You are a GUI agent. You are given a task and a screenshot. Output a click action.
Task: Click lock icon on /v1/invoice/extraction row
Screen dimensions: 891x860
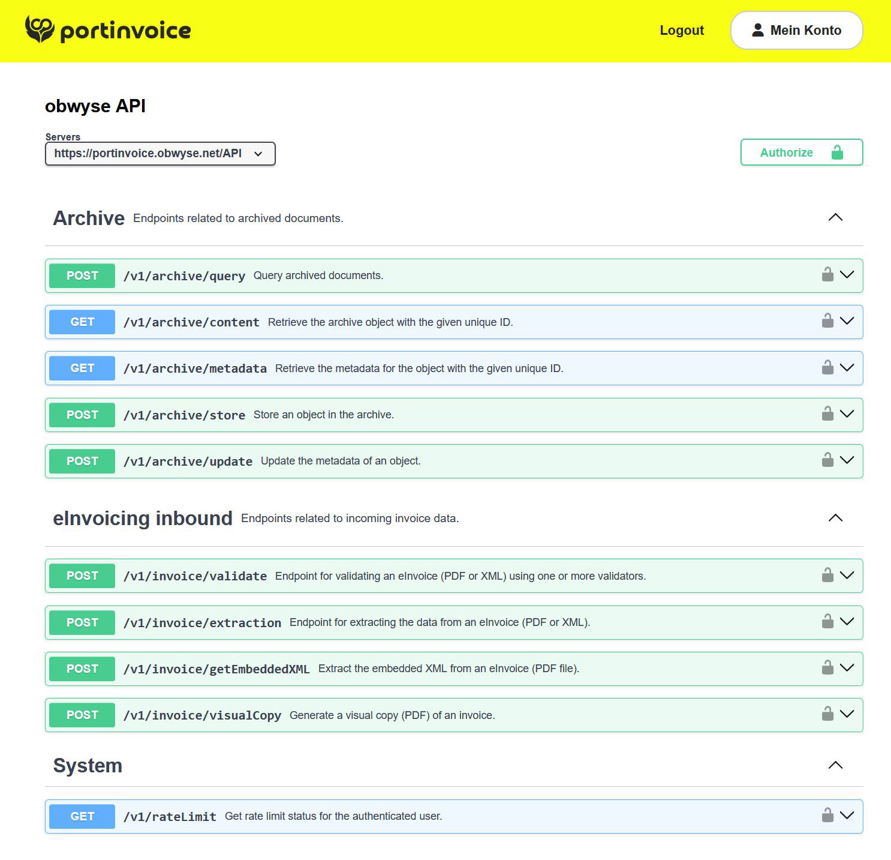(827, 621)
